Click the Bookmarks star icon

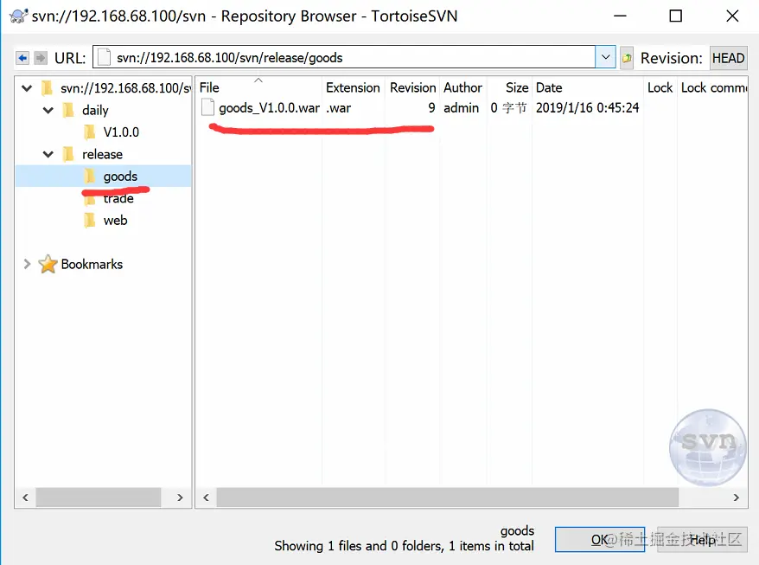(x=48, y=264)
